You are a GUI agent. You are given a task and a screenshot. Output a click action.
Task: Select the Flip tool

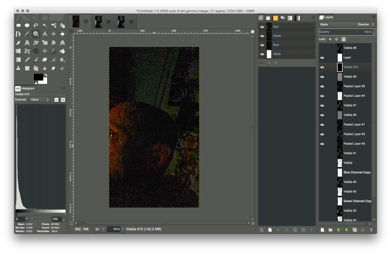[x=18, y=51]
